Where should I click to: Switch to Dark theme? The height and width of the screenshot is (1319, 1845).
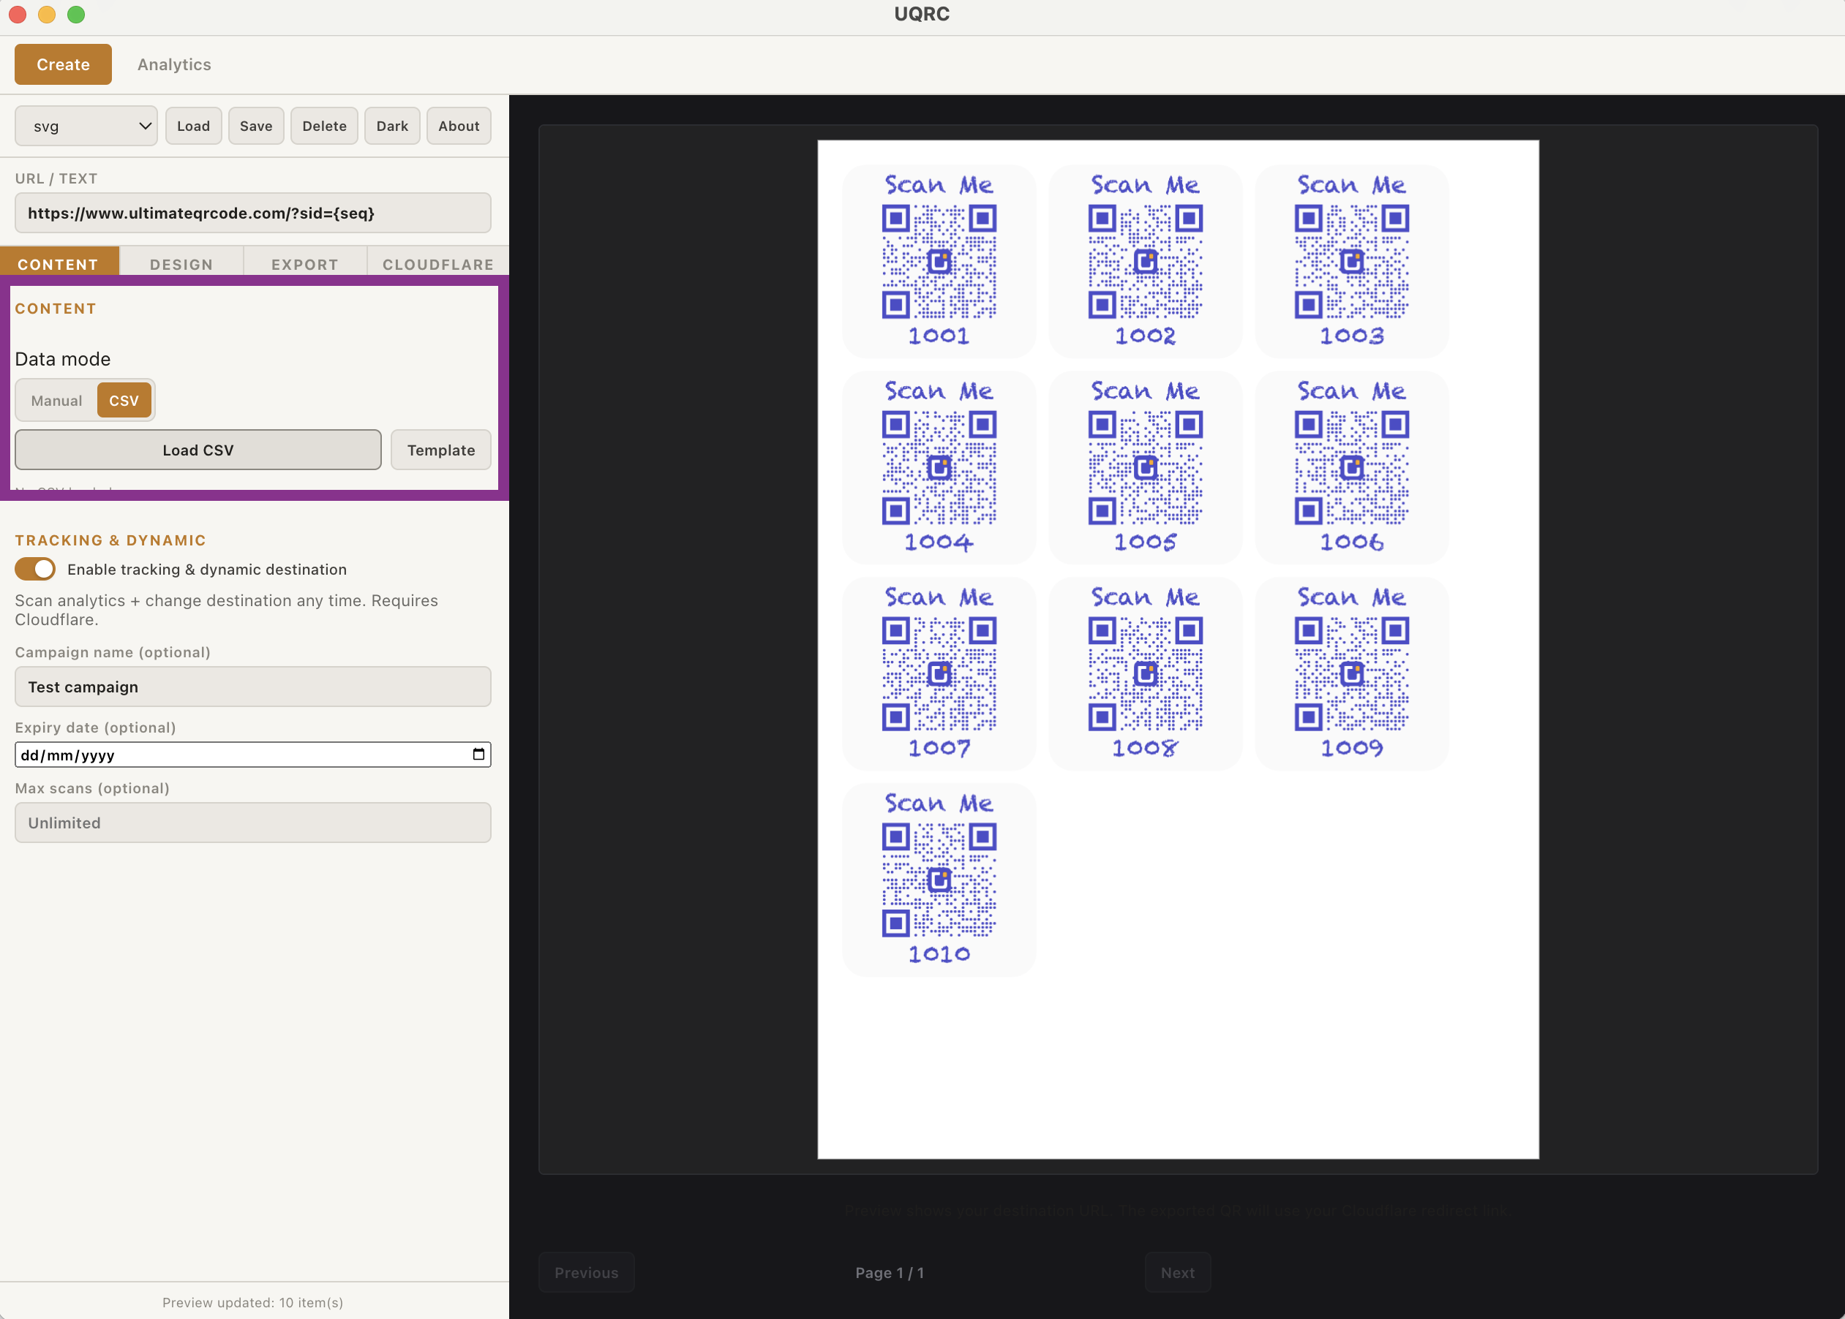coord(392,126)
